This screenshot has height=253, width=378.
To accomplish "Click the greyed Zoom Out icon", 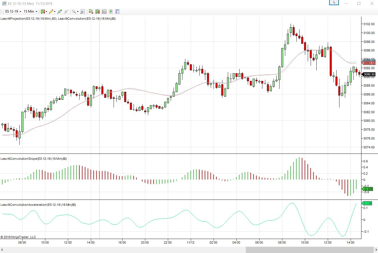I will pyautogui.click(x=66, y=11).
